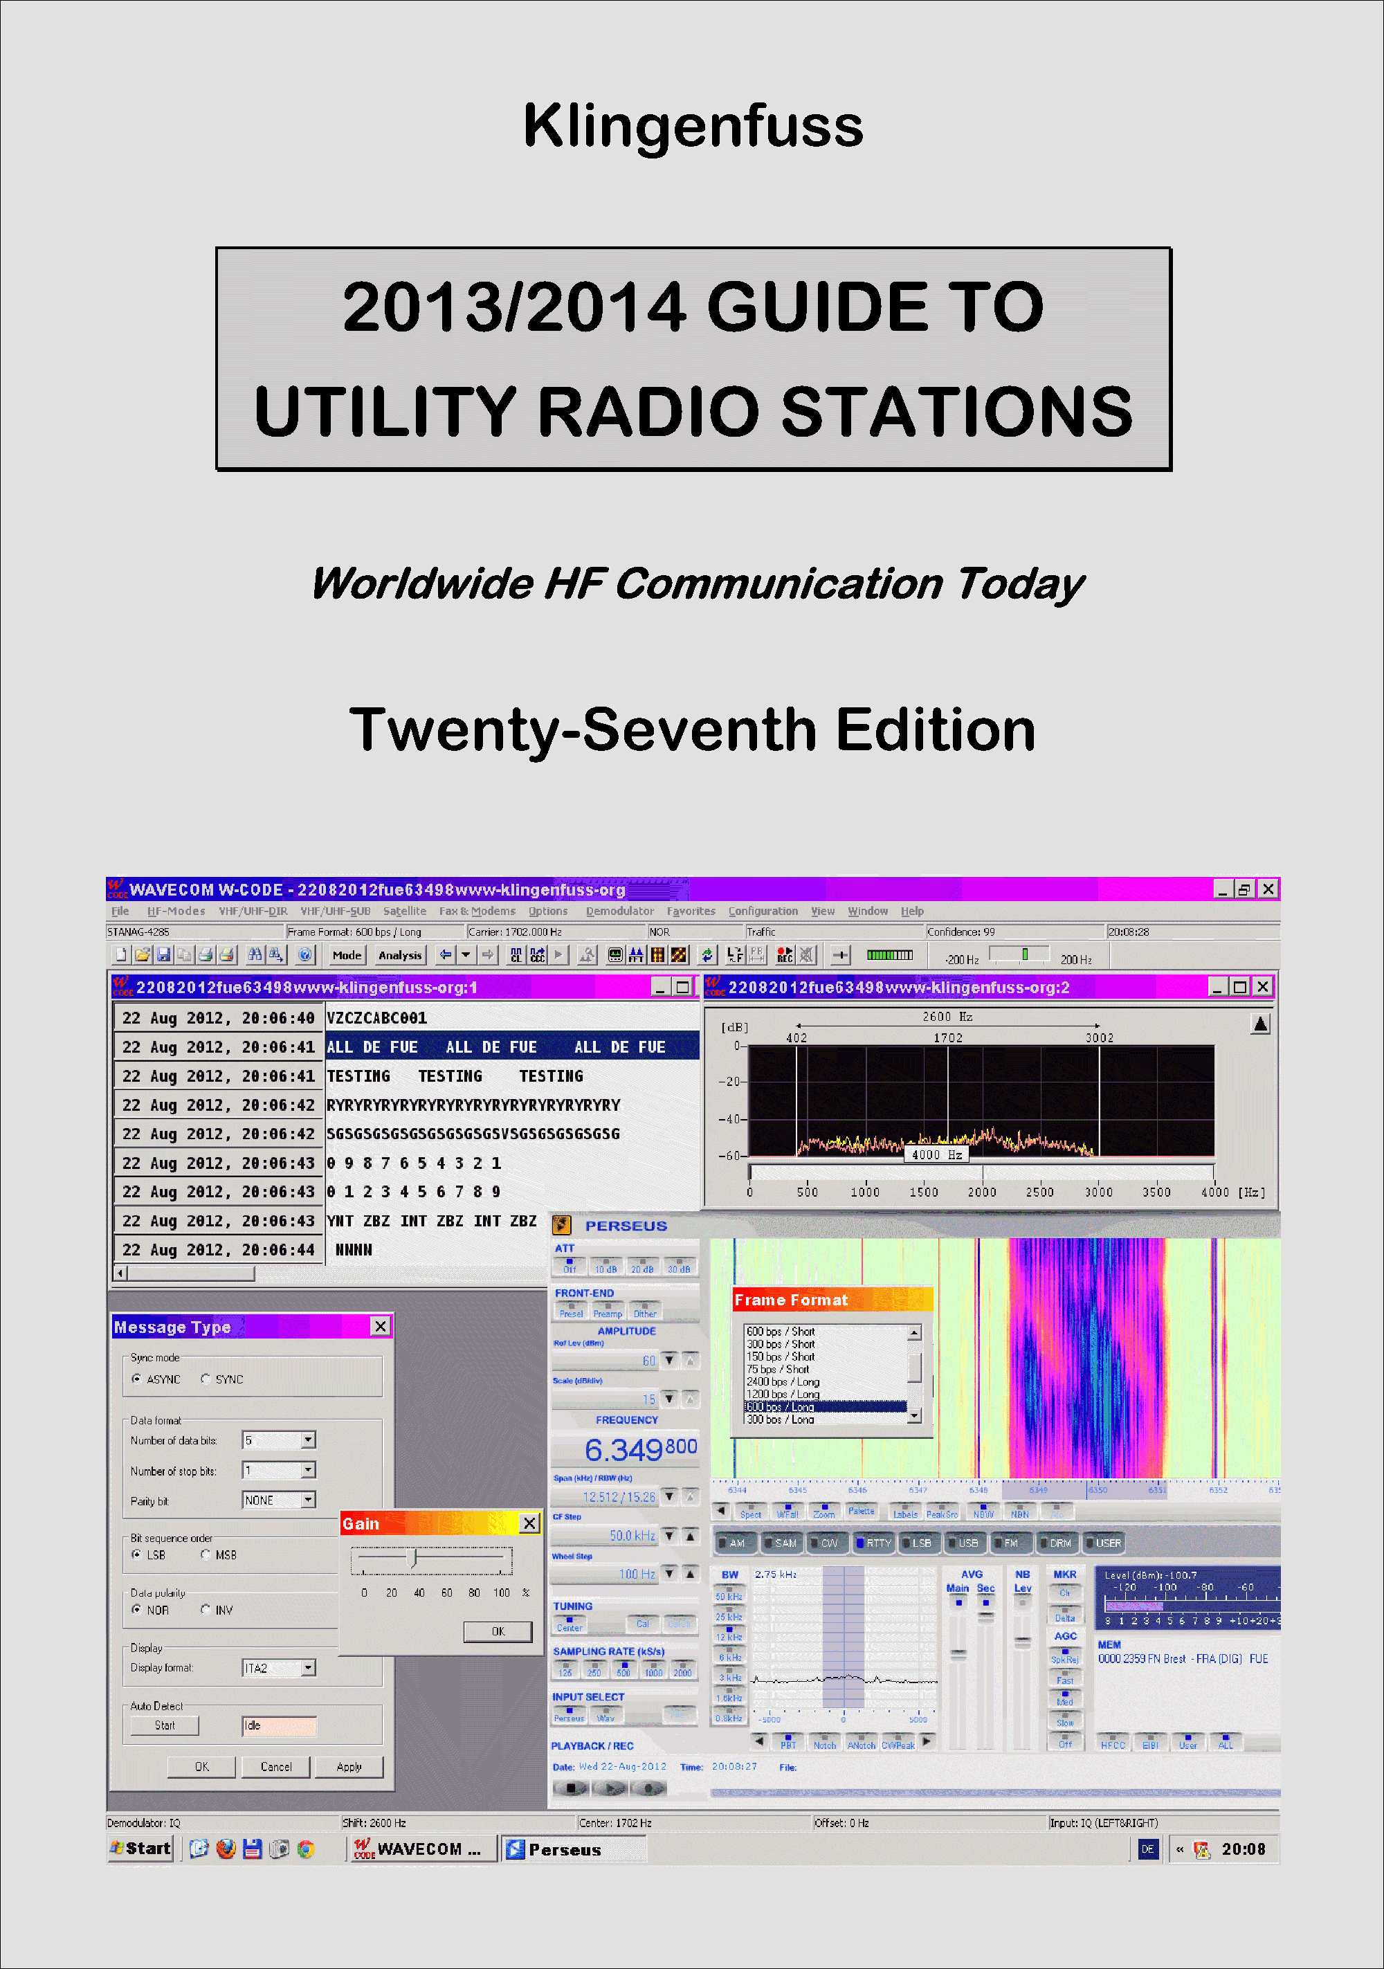Click the Perseus logo icon
Screen dimensions: 1384x1969
pyautogui.click(x=562, y=1226)
